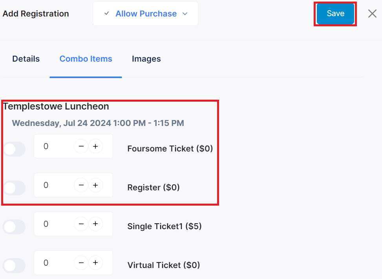
Task: Click the minus icon for Single Ticket1
Action: pos(81,224)
